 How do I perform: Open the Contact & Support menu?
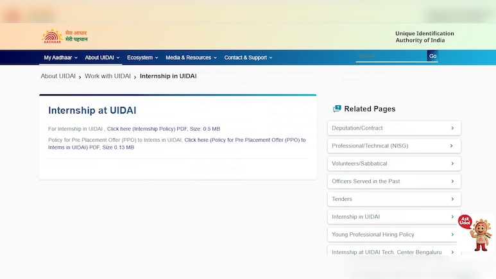248,58
